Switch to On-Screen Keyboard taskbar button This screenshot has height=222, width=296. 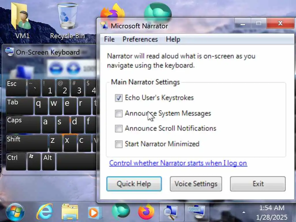[x=197, y=212]
